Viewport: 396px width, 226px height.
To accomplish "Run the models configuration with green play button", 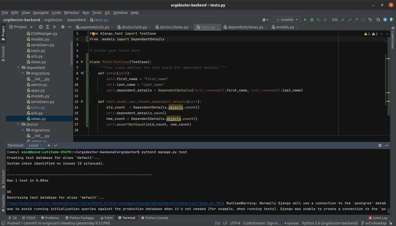I will point(305,20).
